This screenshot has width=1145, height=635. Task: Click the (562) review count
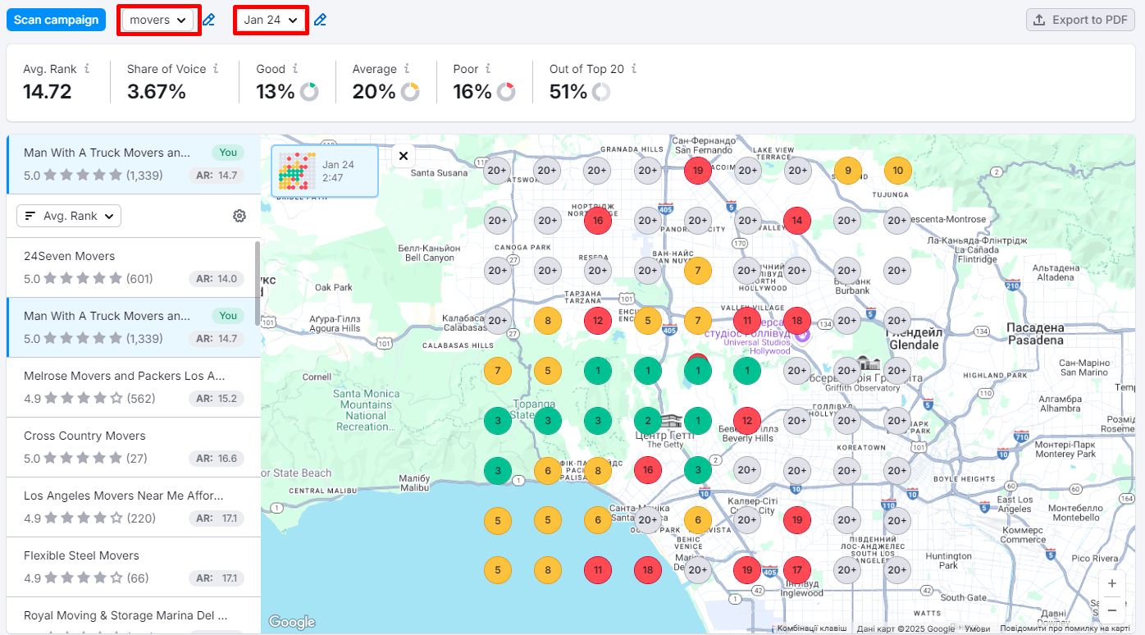[141, 399]
